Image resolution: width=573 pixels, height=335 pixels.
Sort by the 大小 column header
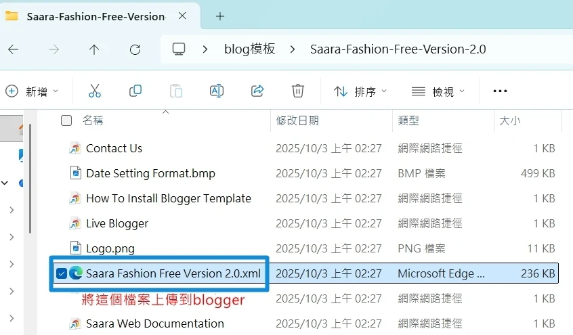[x=510, y=120]
